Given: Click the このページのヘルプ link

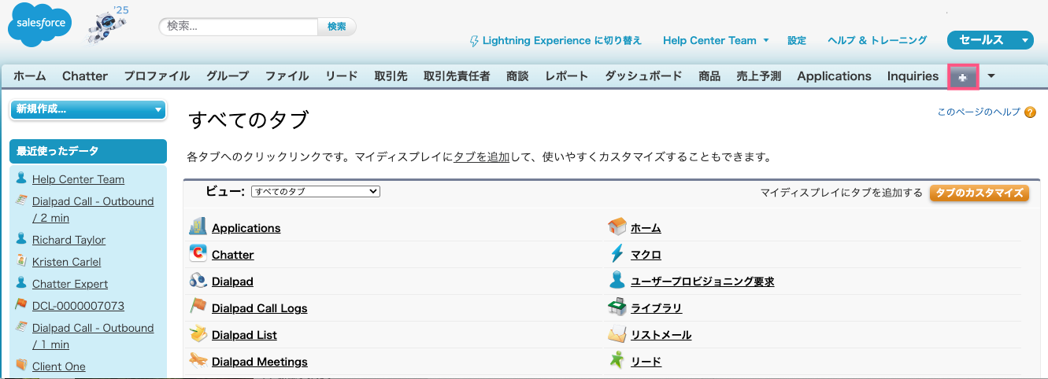Looking at the screenshot, I should 979,112.
